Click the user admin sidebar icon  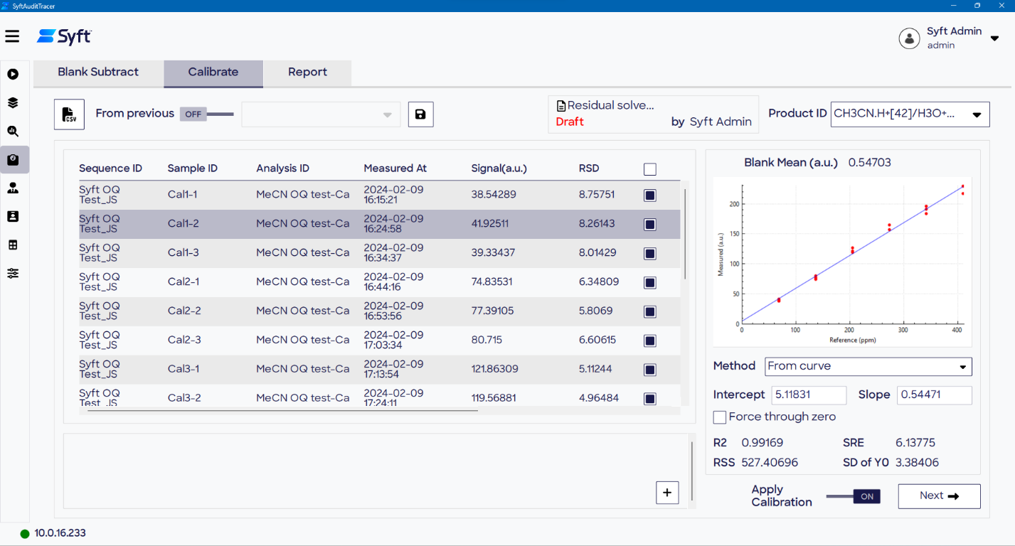pos(13,188)
